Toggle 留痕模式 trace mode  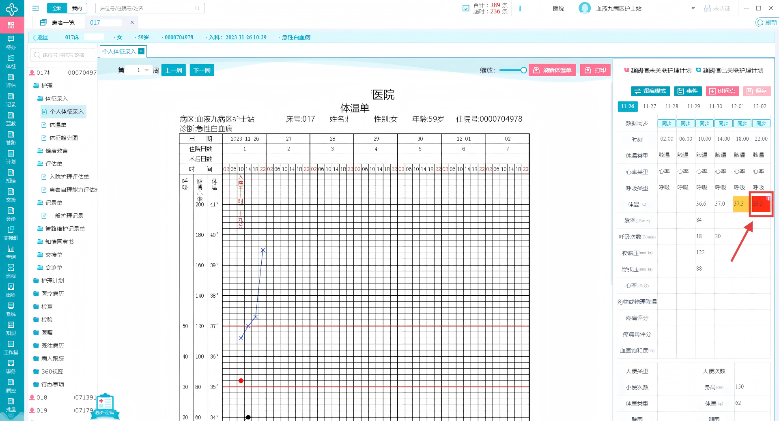coord(651,91)
